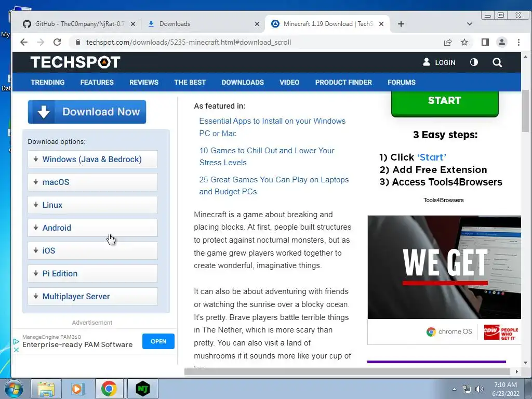532x399 pixels.
Task: Open the VIDEO menu
Action: 289,82
